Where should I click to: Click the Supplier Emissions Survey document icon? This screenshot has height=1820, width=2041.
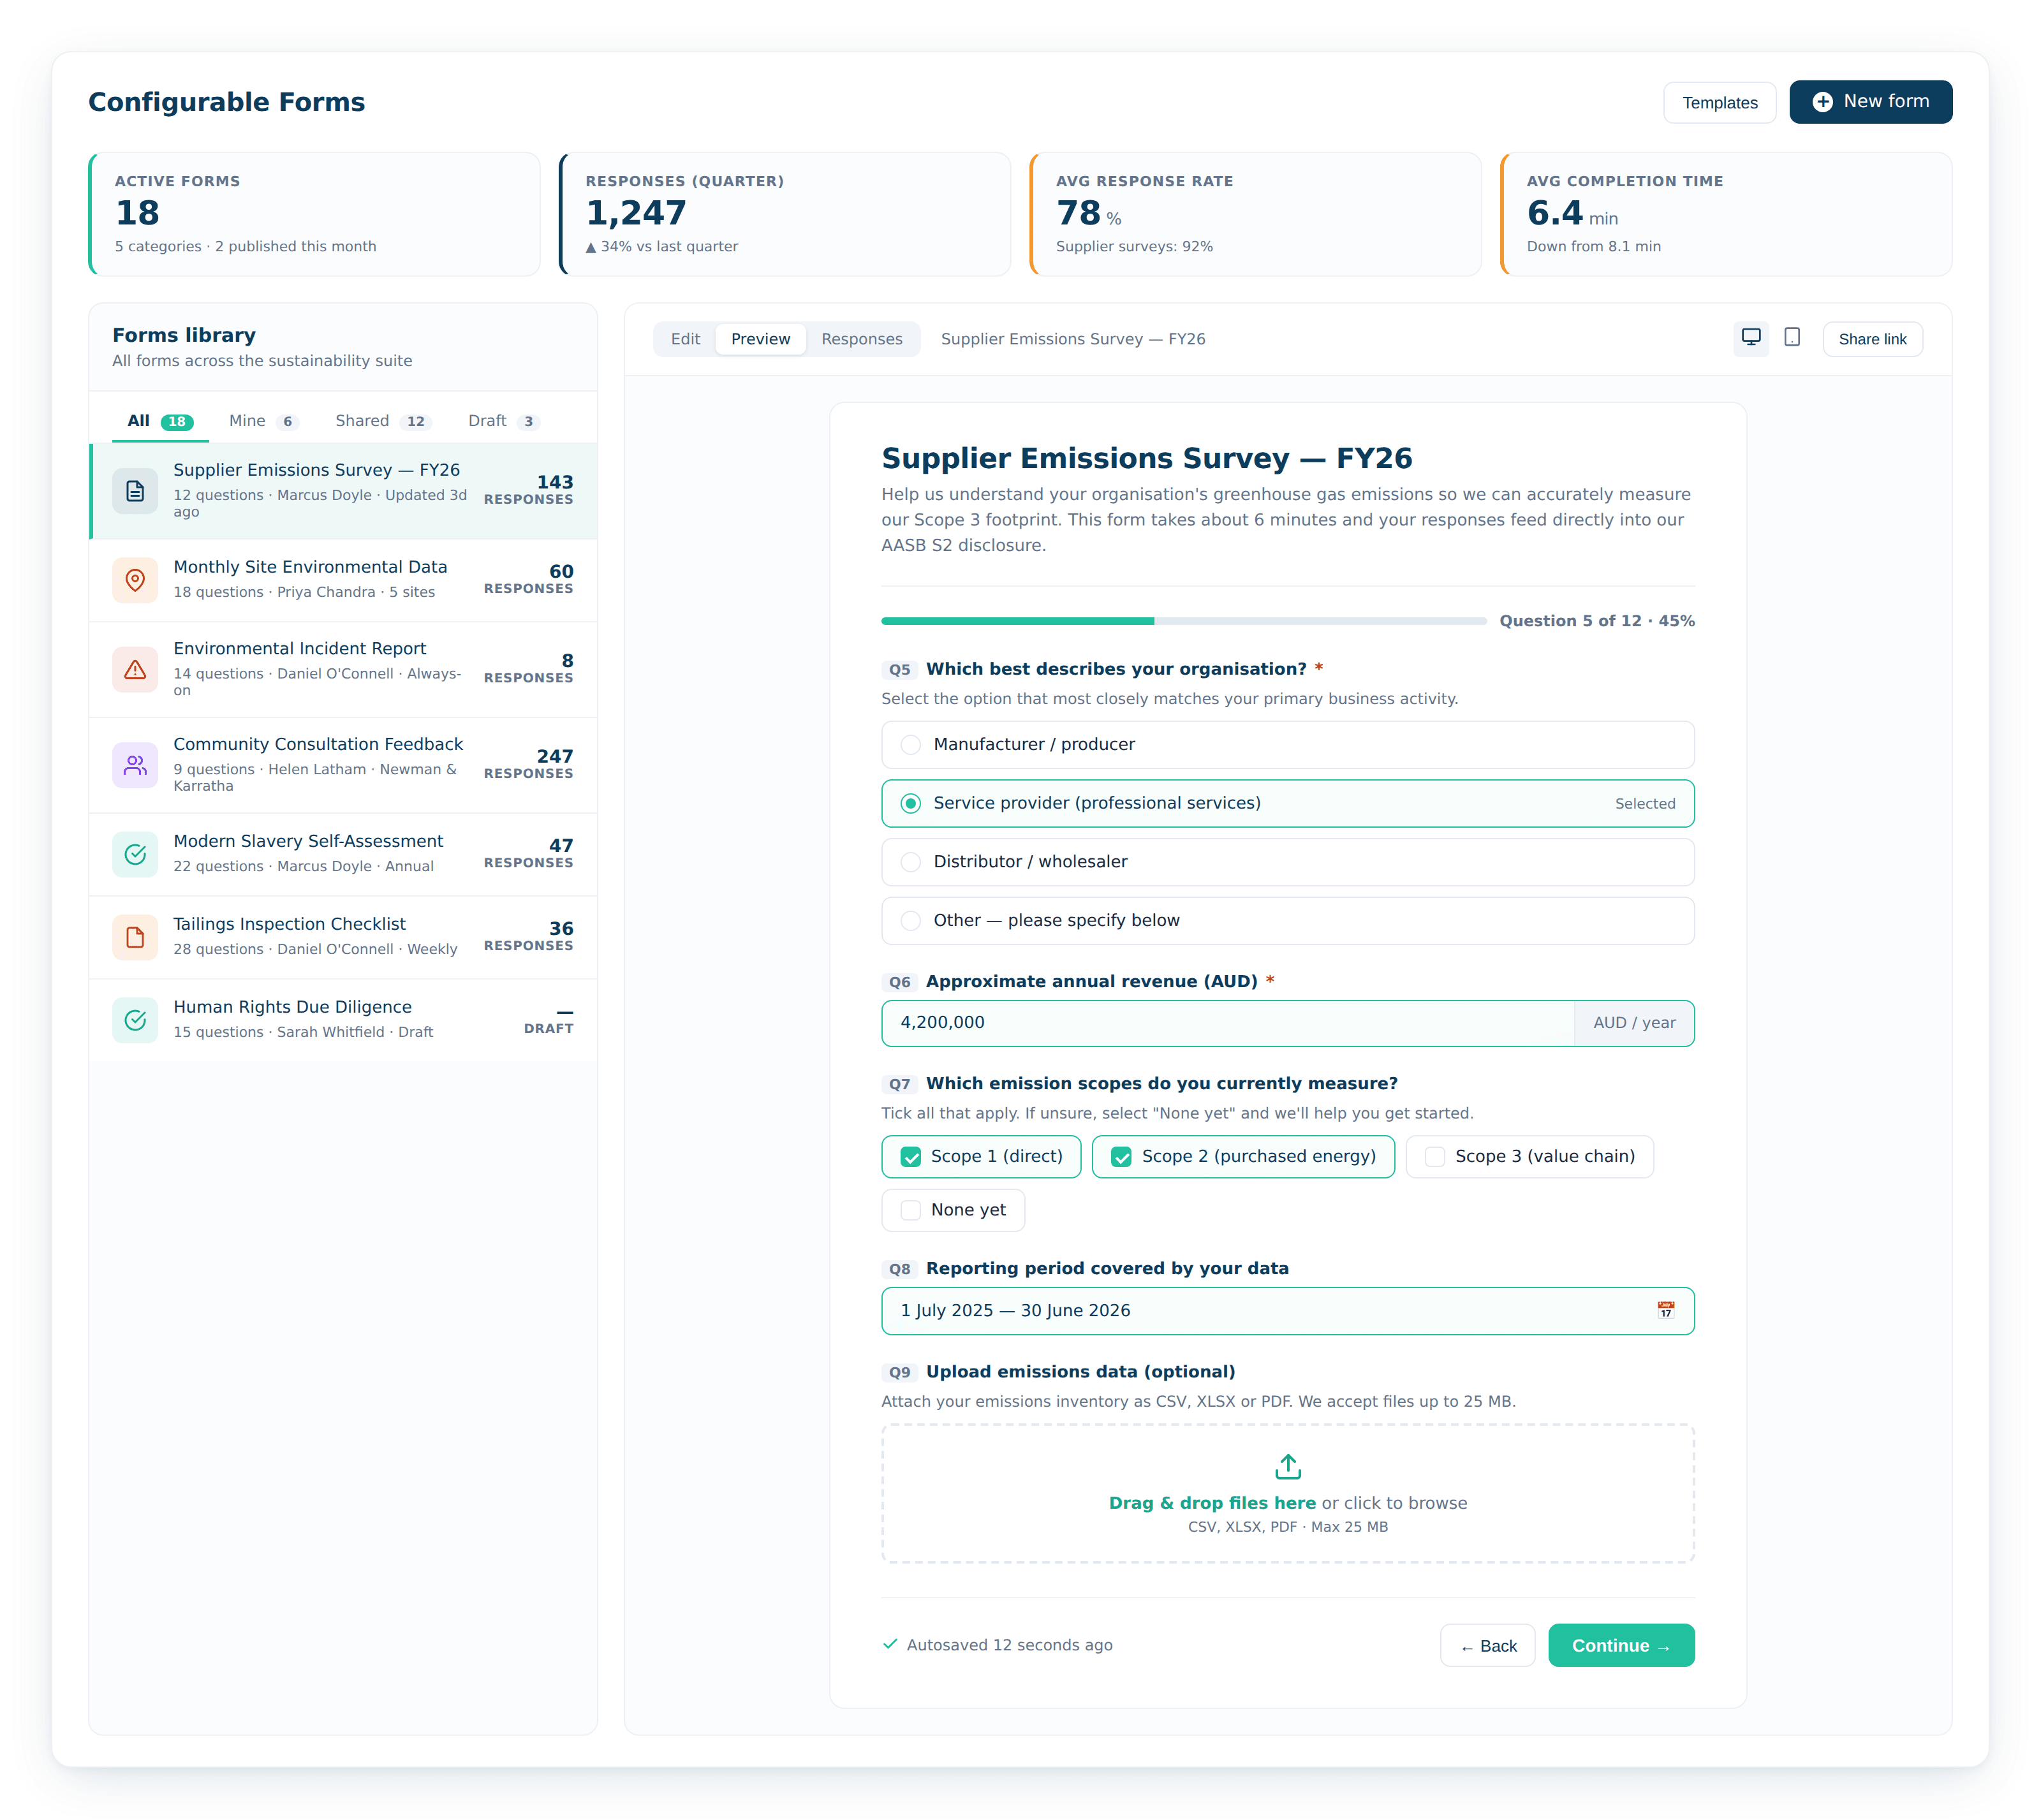pyautogui.click(x=135, y=490)
